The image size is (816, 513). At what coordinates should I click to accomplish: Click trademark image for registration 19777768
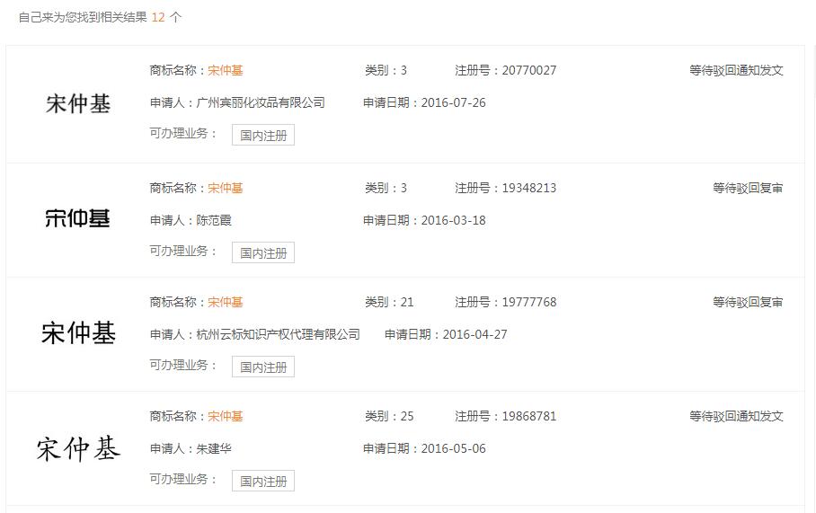pos(78,332)
